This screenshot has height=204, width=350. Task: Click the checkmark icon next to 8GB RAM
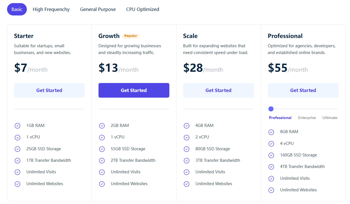[x=271, y=132]
